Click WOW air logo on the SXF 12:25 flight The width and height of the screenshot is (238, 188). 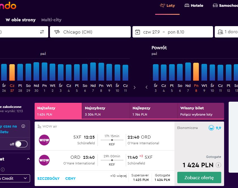(44, 140)
